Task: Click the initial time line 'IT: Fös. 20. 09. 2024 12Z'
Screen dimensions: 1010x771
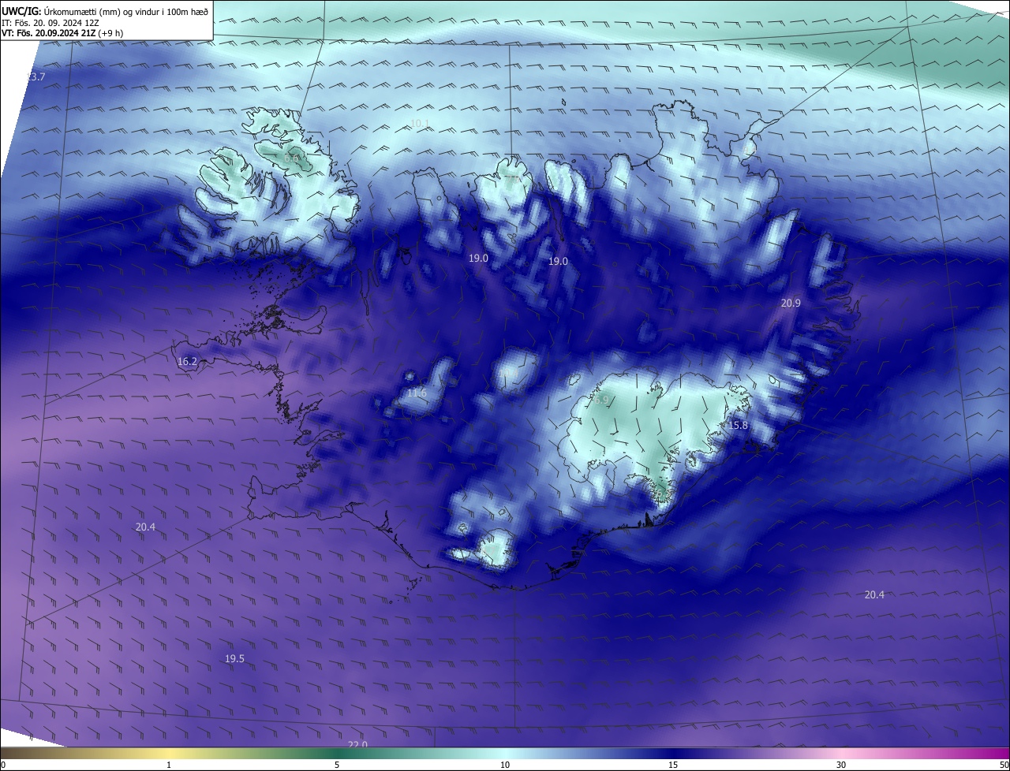Action: 50,23
